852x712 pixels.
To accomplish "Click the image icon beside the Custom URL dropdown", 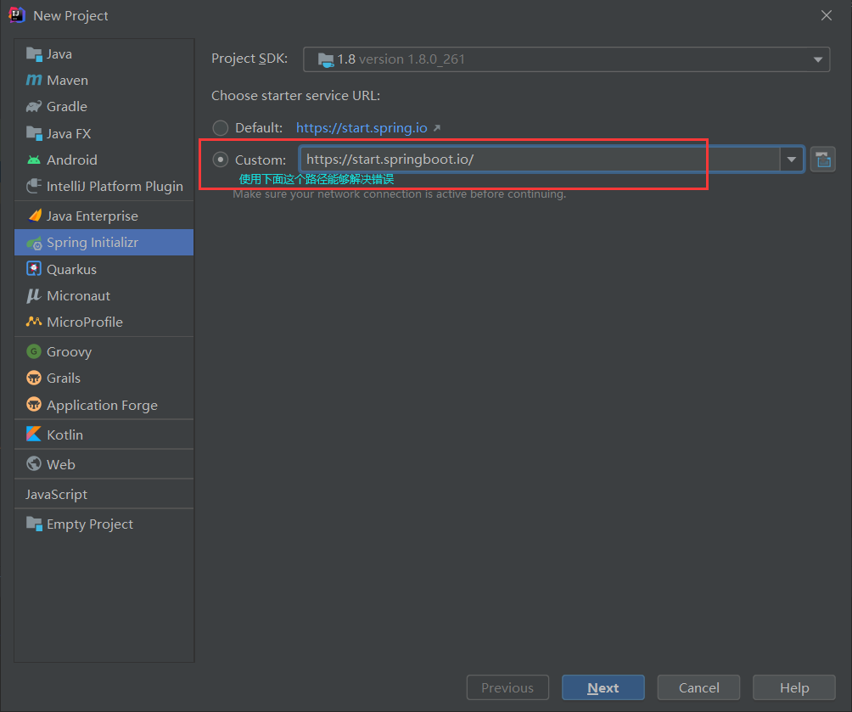I will click(822, 159).
